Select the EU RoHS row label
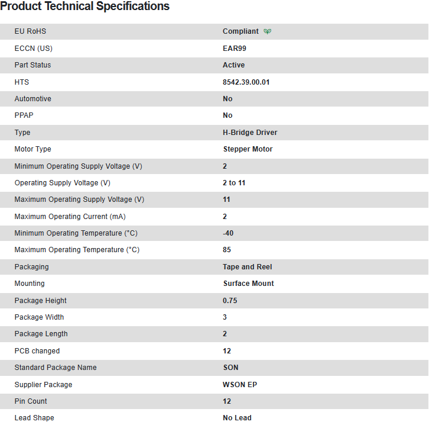 (30, 31)
